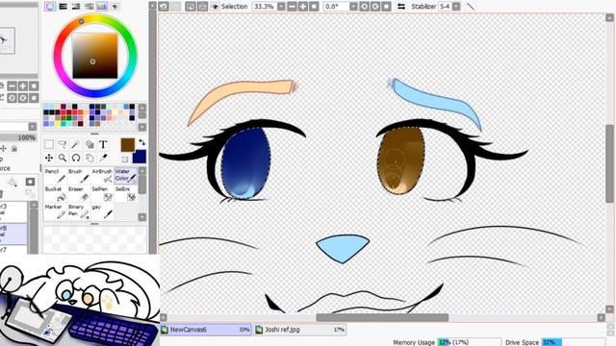Select the Eyedropper color picker tool
Image resolution: width=616 pixels, height=346 pixels.
(103, 158)
